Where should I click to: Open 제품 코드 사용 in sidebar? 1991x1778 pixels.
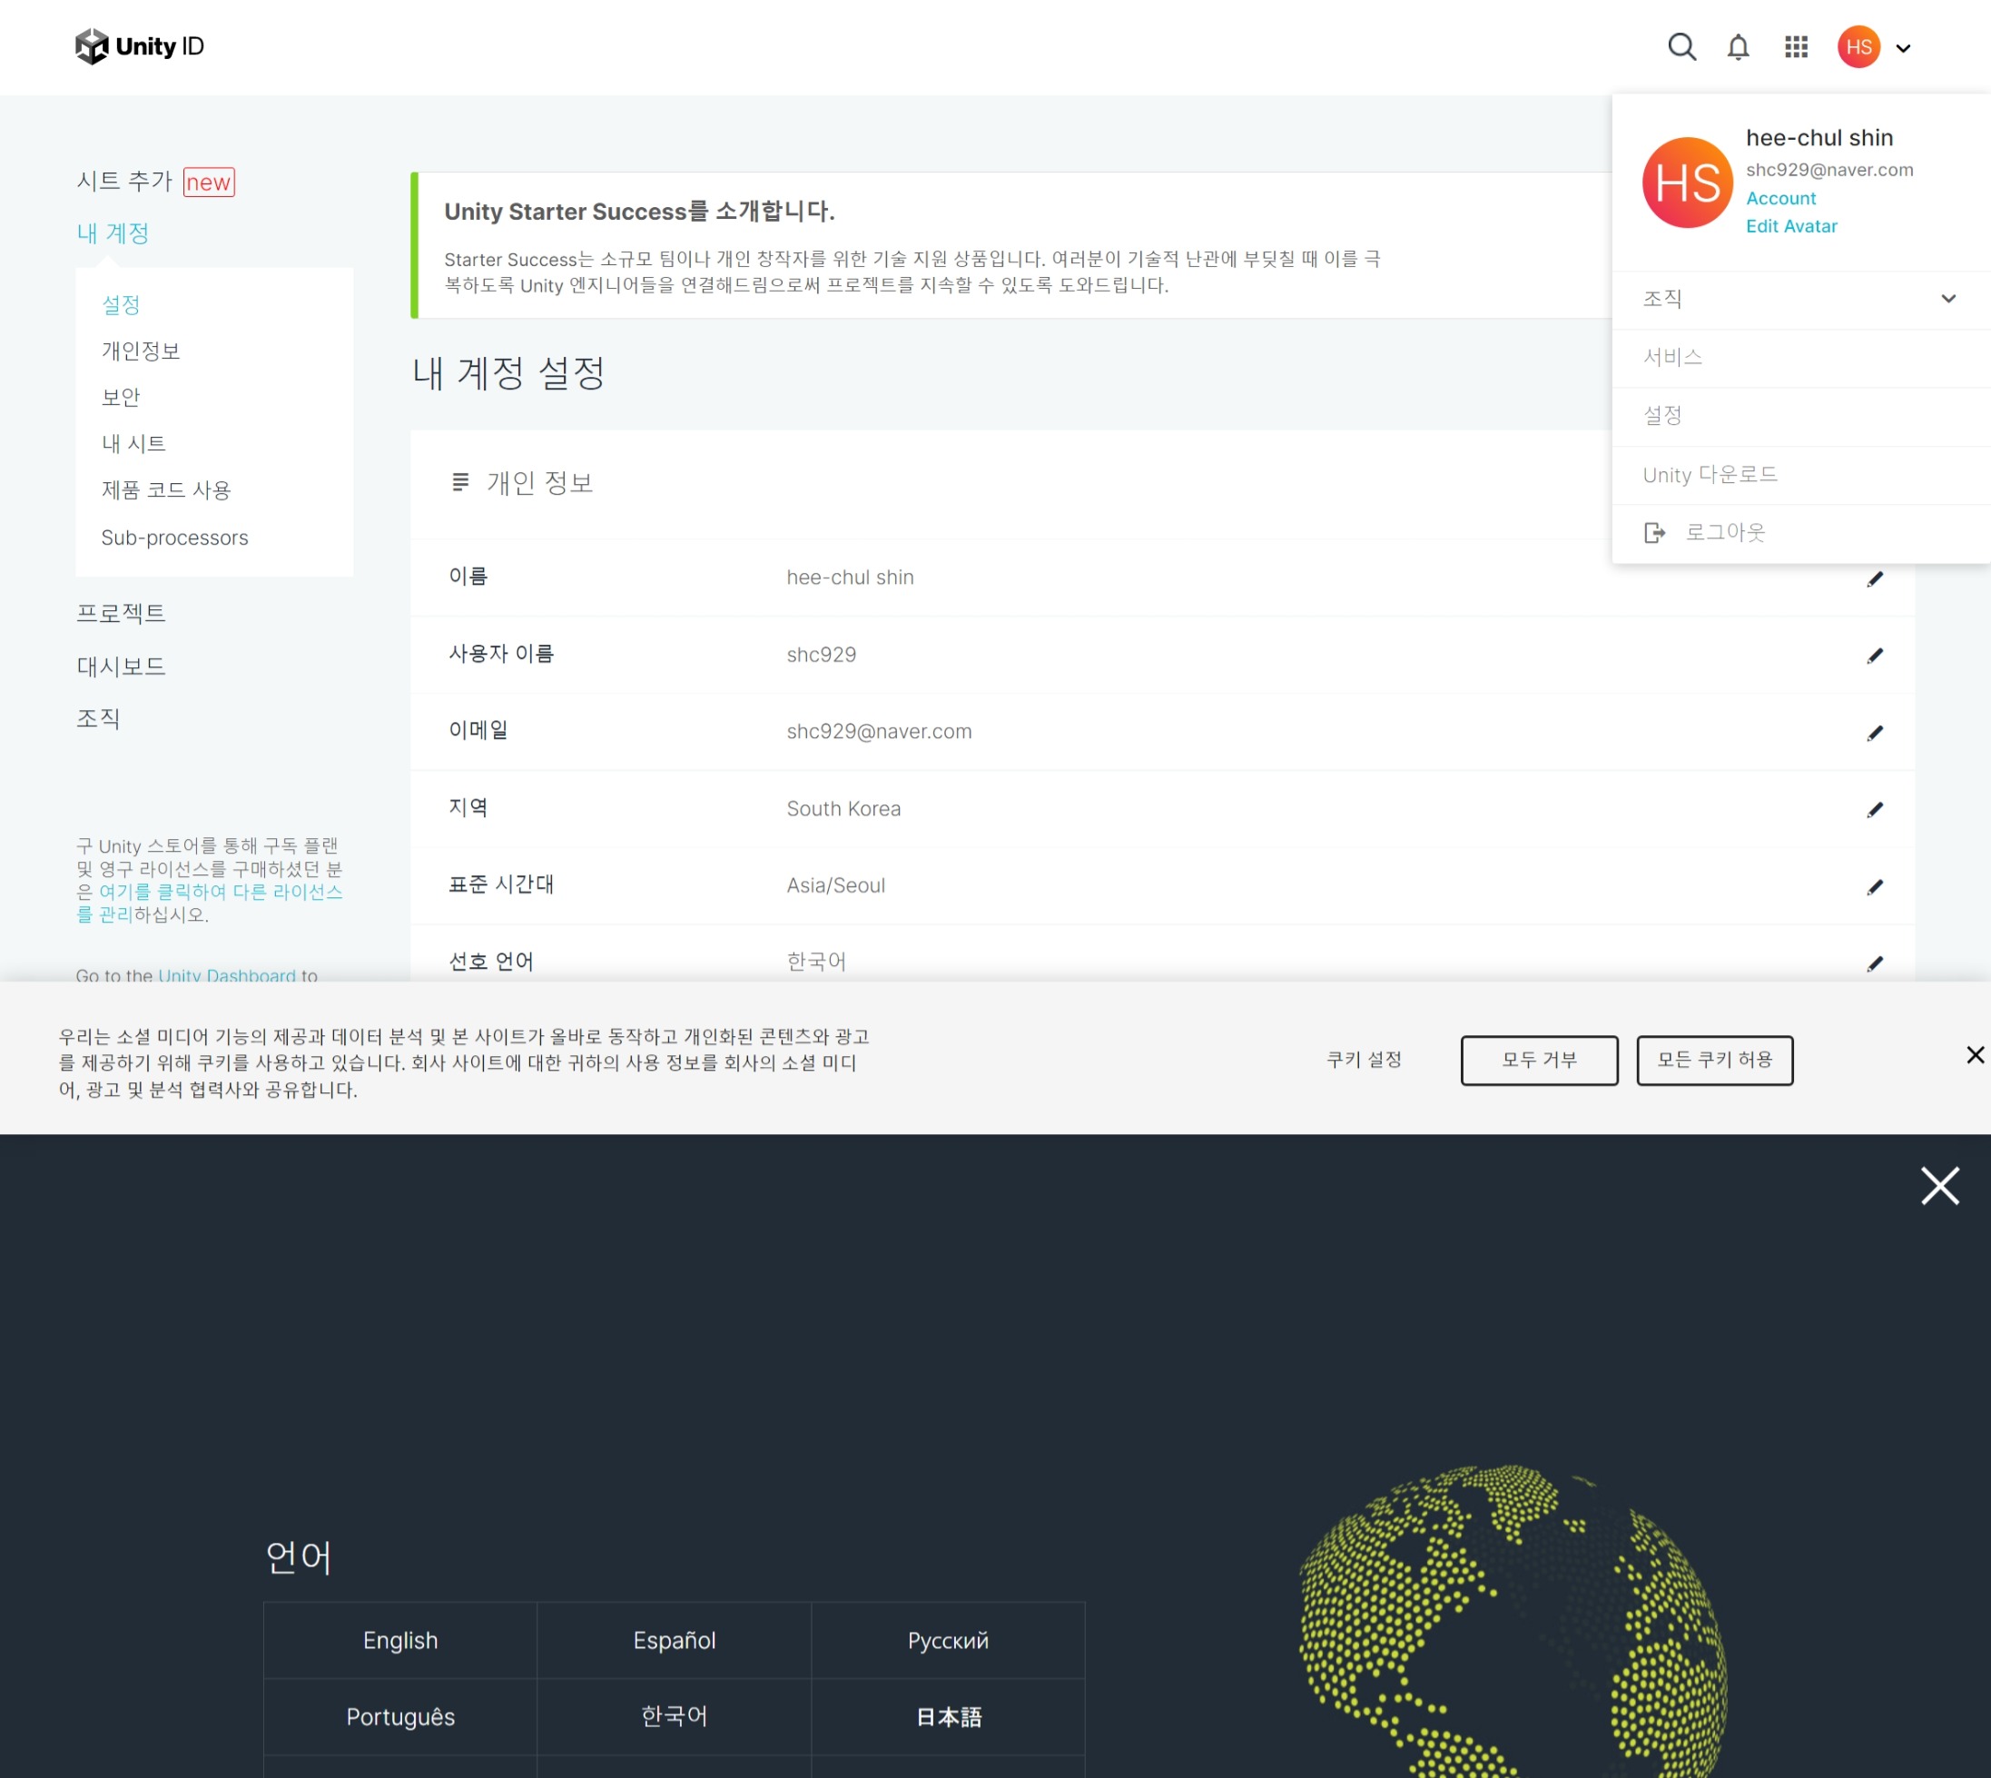pyautogui.click(x=166, y=490)
